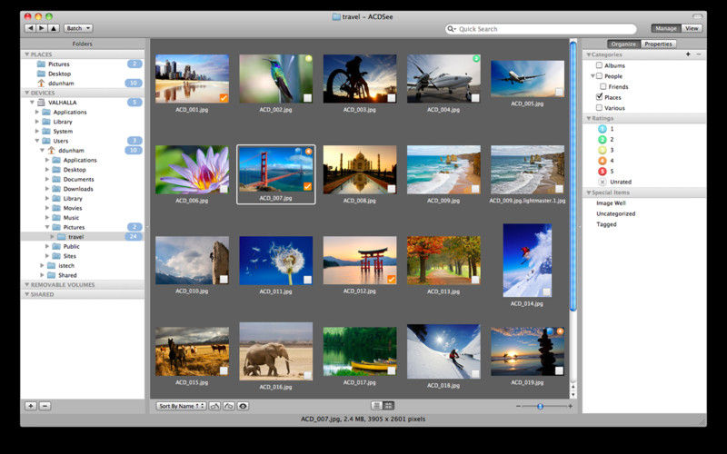Collapse the Ratings section
The image size is (727, 454).
point(588,119)
